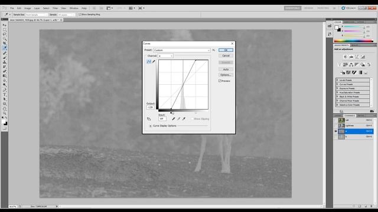Select the History Brush tool
This screenshot has width=378, height=212.
5,67
